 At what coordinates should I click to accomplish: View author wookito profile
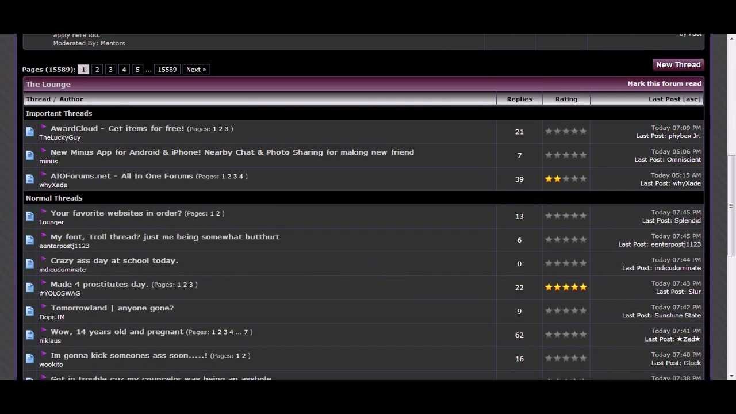tap(51, 365)
